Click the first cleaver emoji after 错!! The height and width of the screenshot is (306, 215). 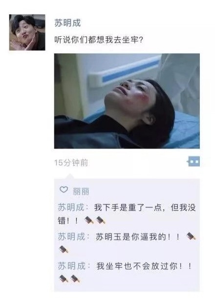89,220
